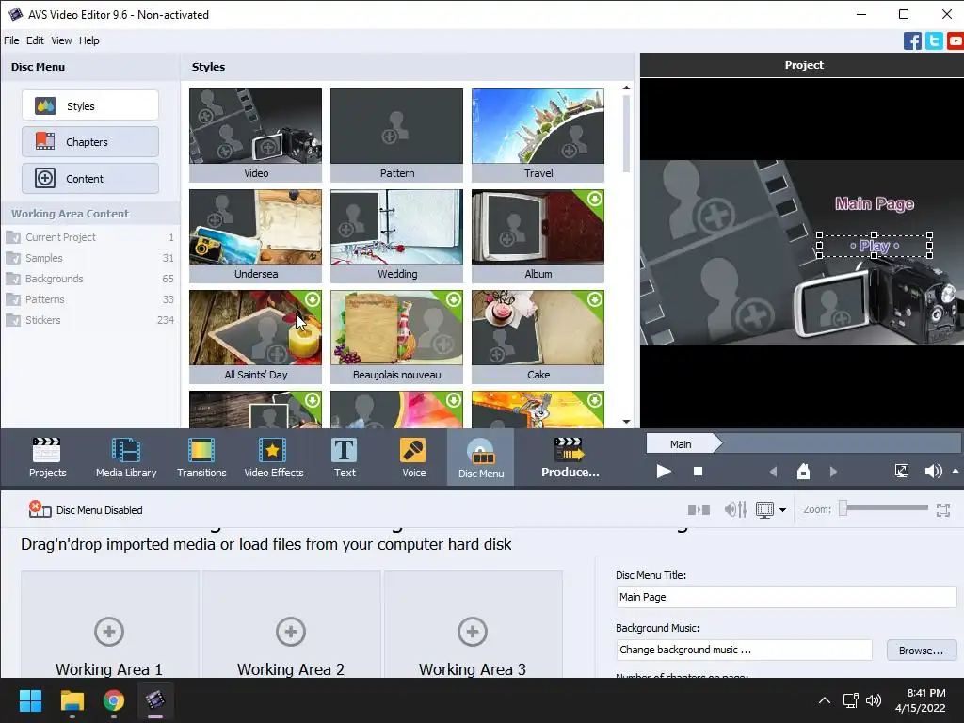Toggle Disc Menu Disabled
Screen dimensions: 964x723
(86, 509)
